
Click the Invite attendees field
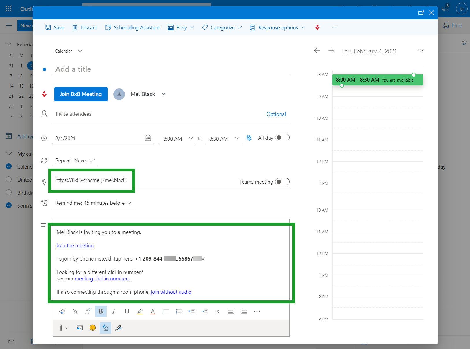coord(159,114)
